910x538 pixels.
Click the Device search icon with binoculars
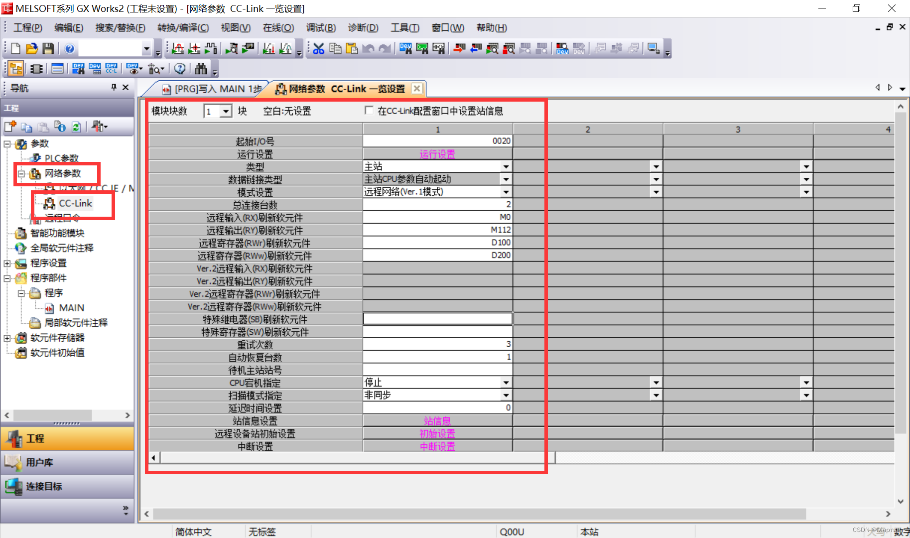405,48
